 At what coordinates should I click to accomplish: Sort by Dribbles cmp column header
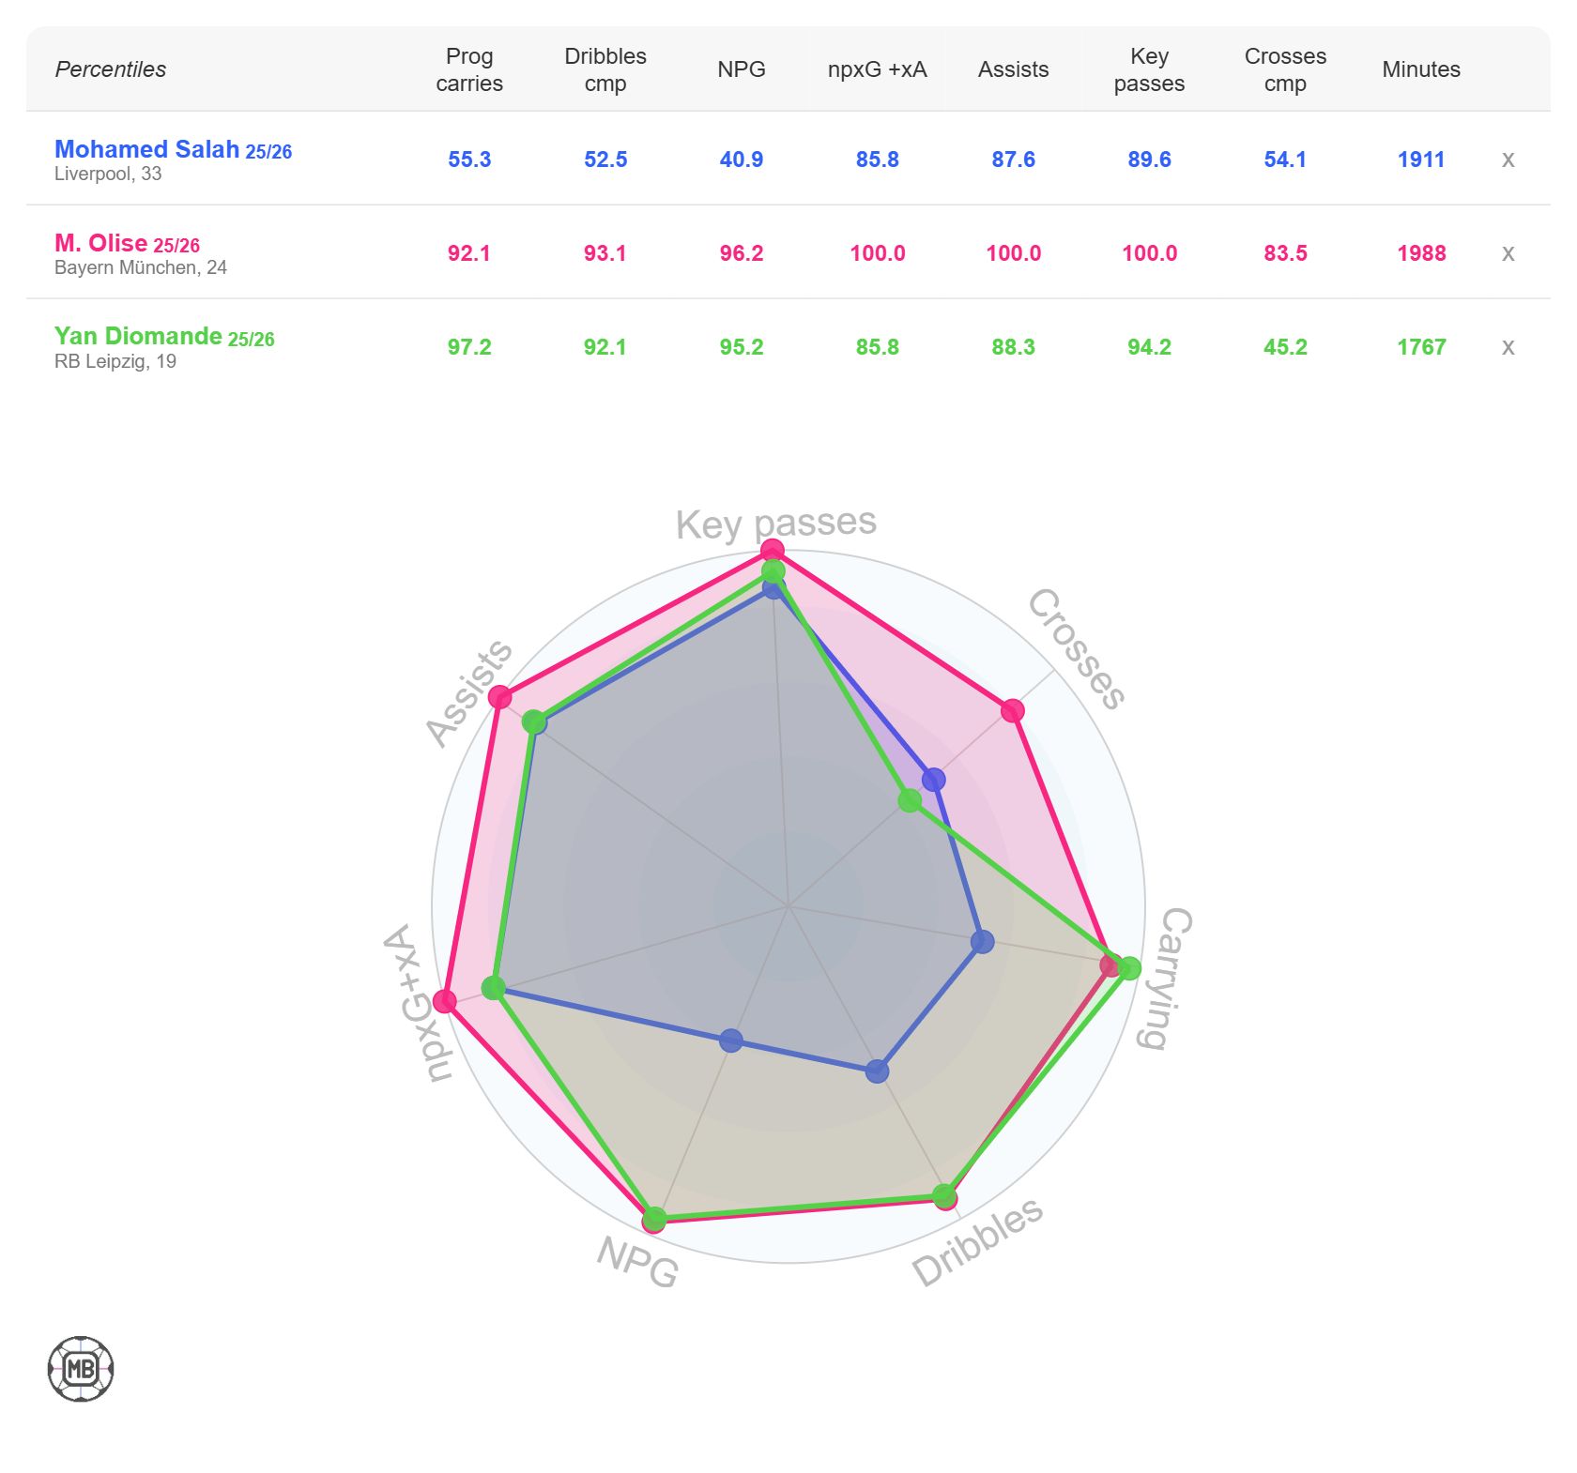click(605, 69)
